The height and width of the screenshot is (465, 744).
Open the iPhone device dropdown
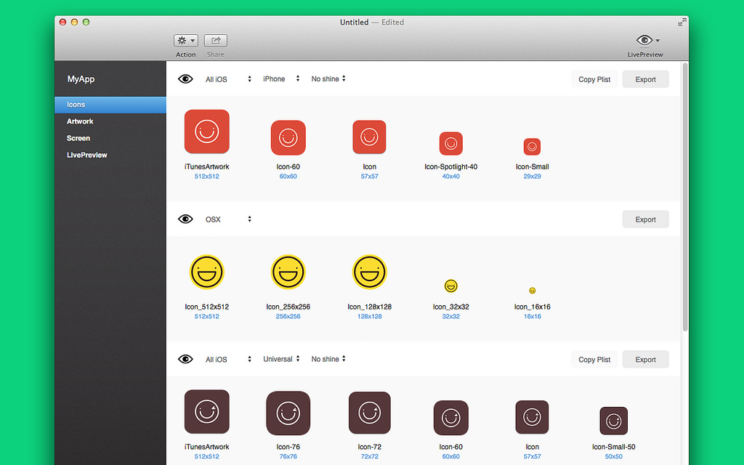click(281, 79)
